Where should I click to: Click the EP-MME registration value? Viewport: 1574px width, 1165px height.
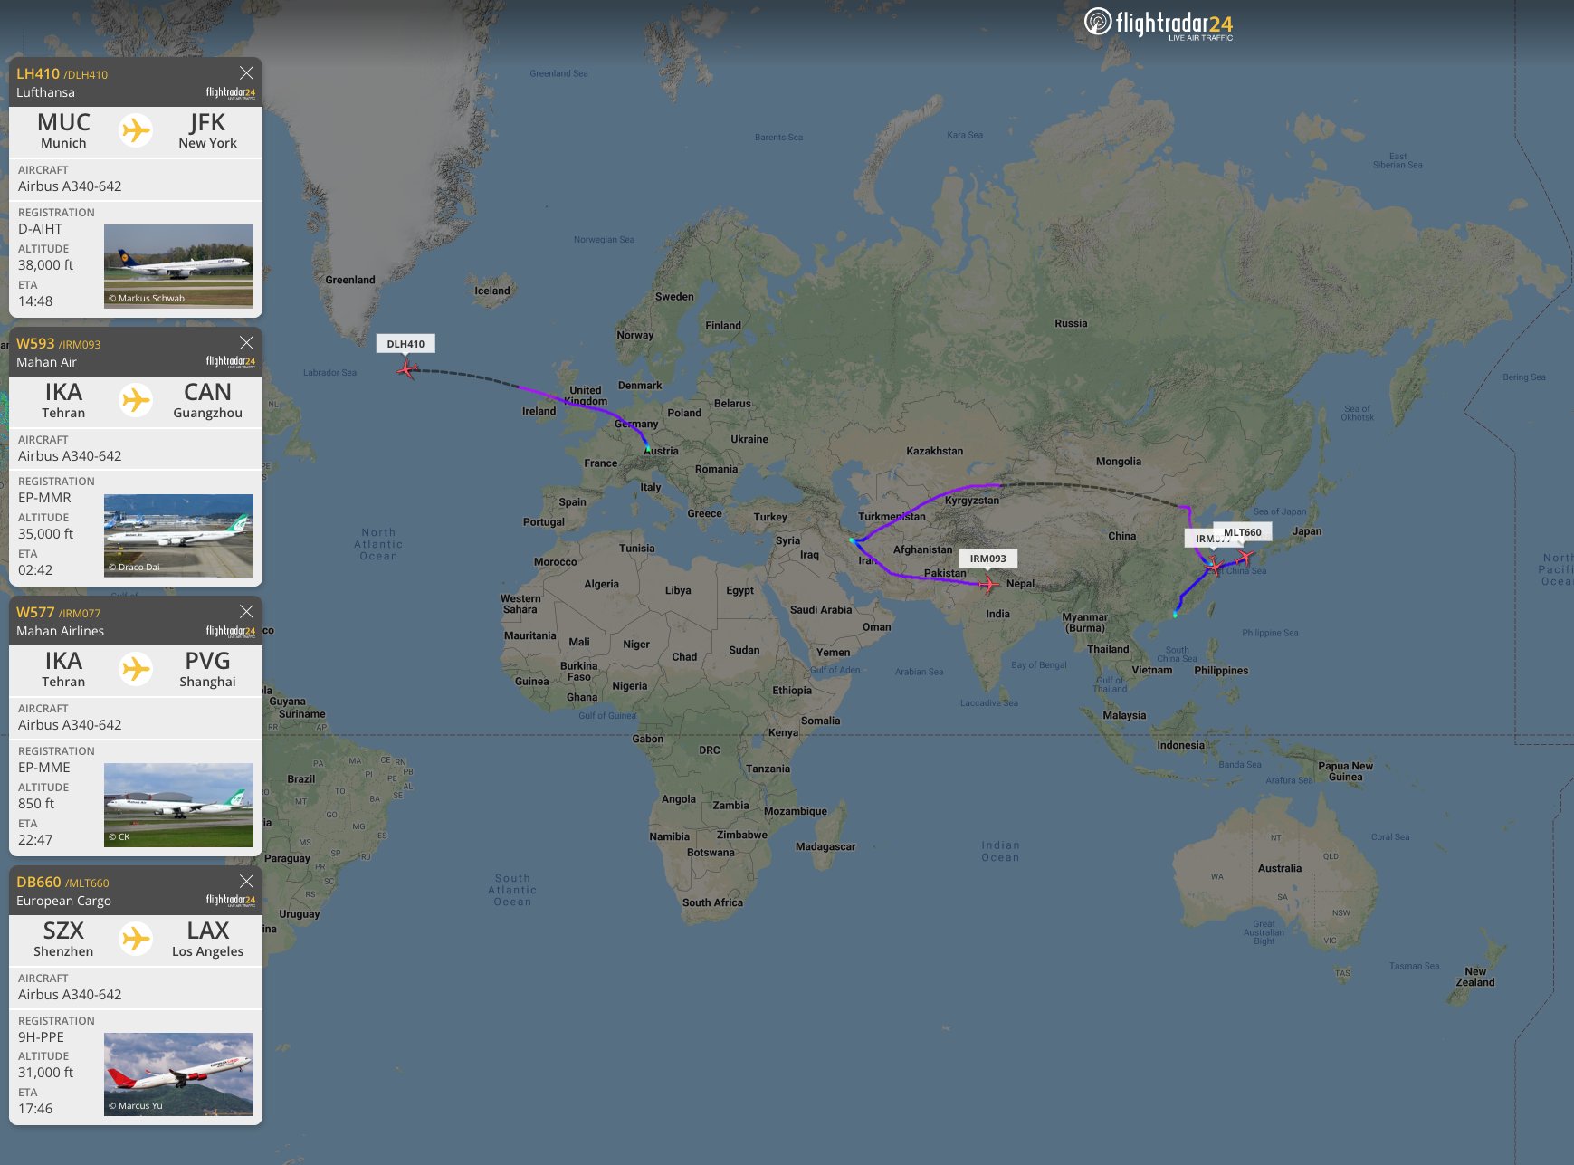tap(44, 768)
